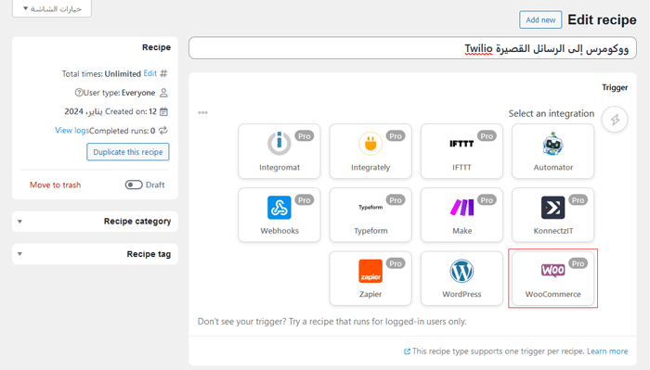
Task: Click the recipe title input field
Action: 412,48
